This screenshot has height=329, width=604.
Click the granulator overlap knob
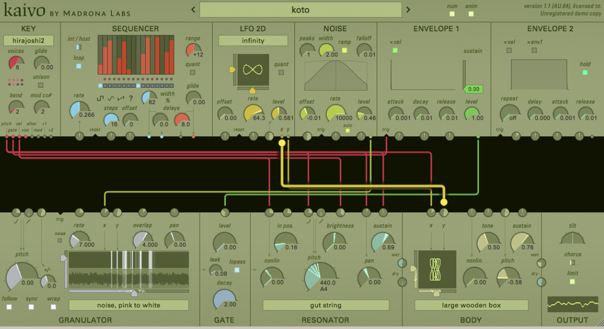pyautogui.click(x=143, y=241)
